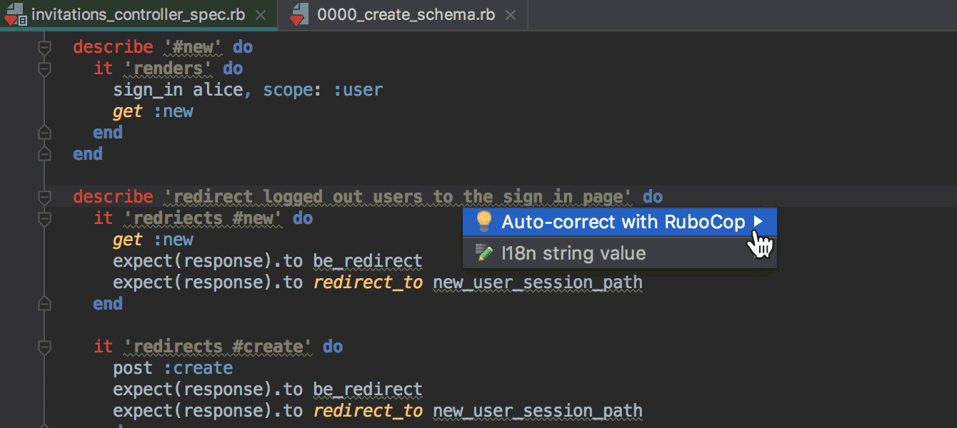Click 'redirect_to' in the redriects #new block
Viewport: 957px width, 428px height.
(368, 282)
